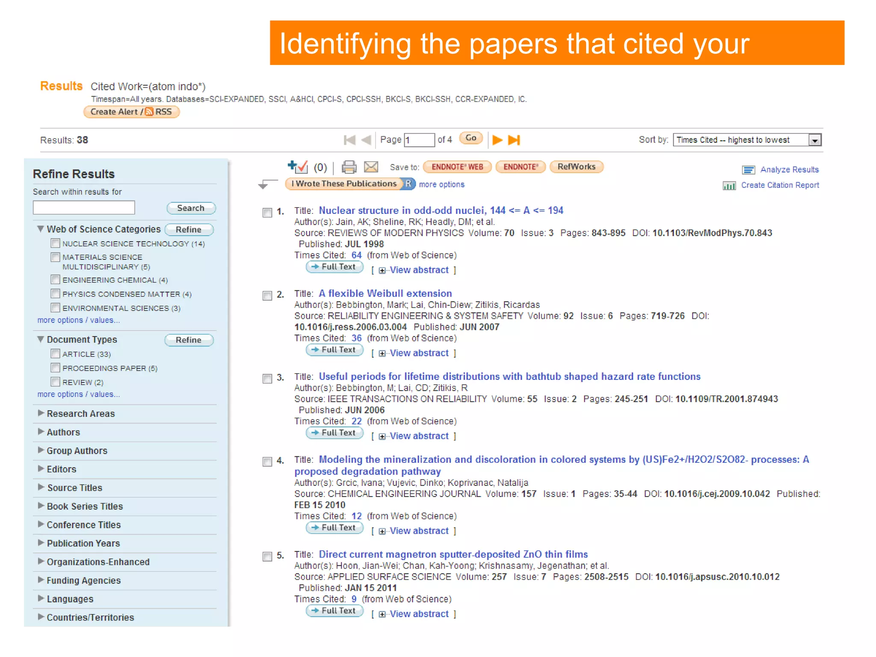
Task: Check REVIEW document type
Action: (55, 382)
